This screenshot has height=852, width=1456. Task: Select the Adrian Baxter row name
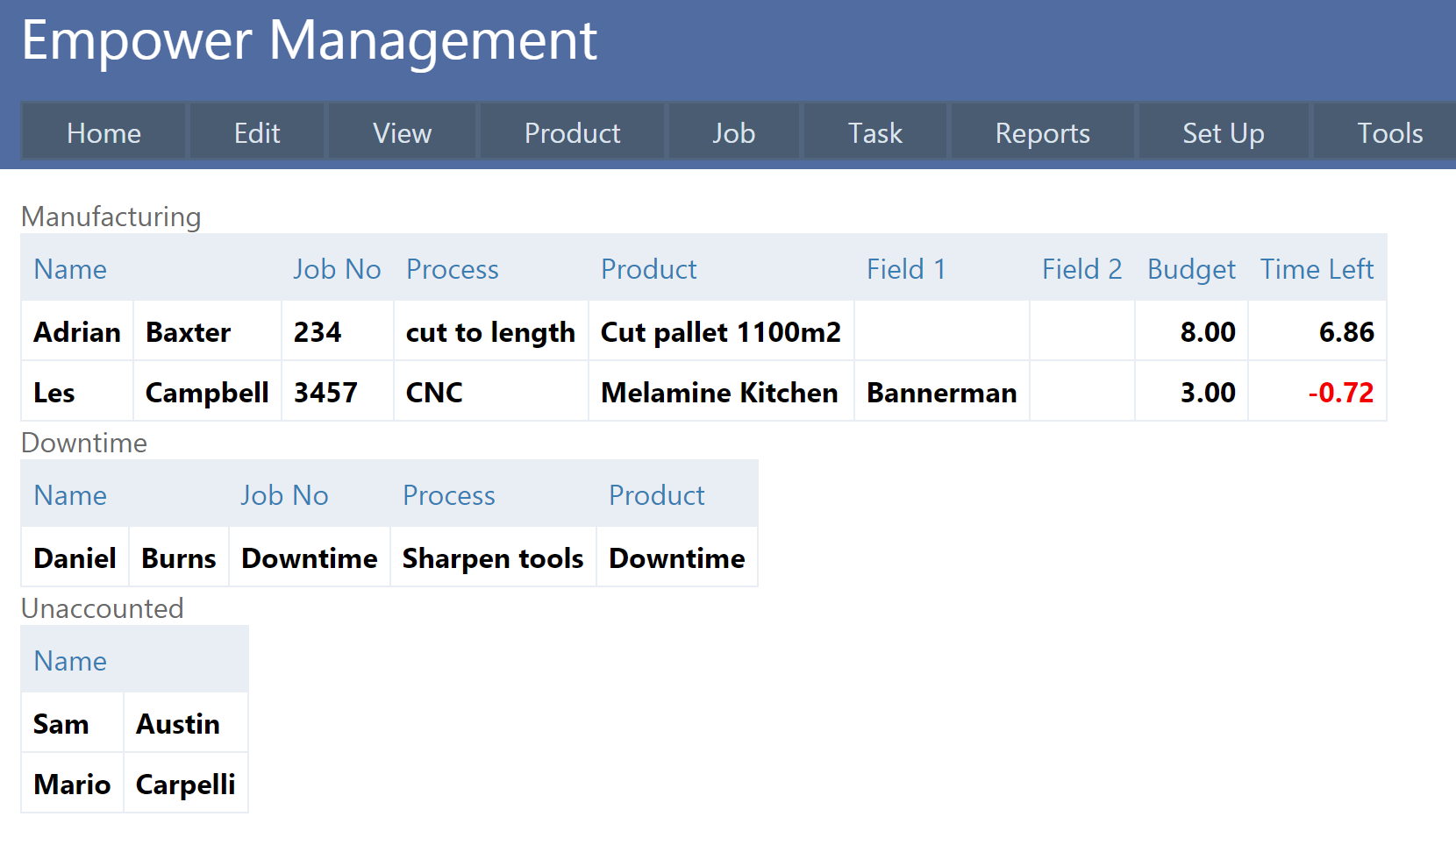tap(77, 332)
